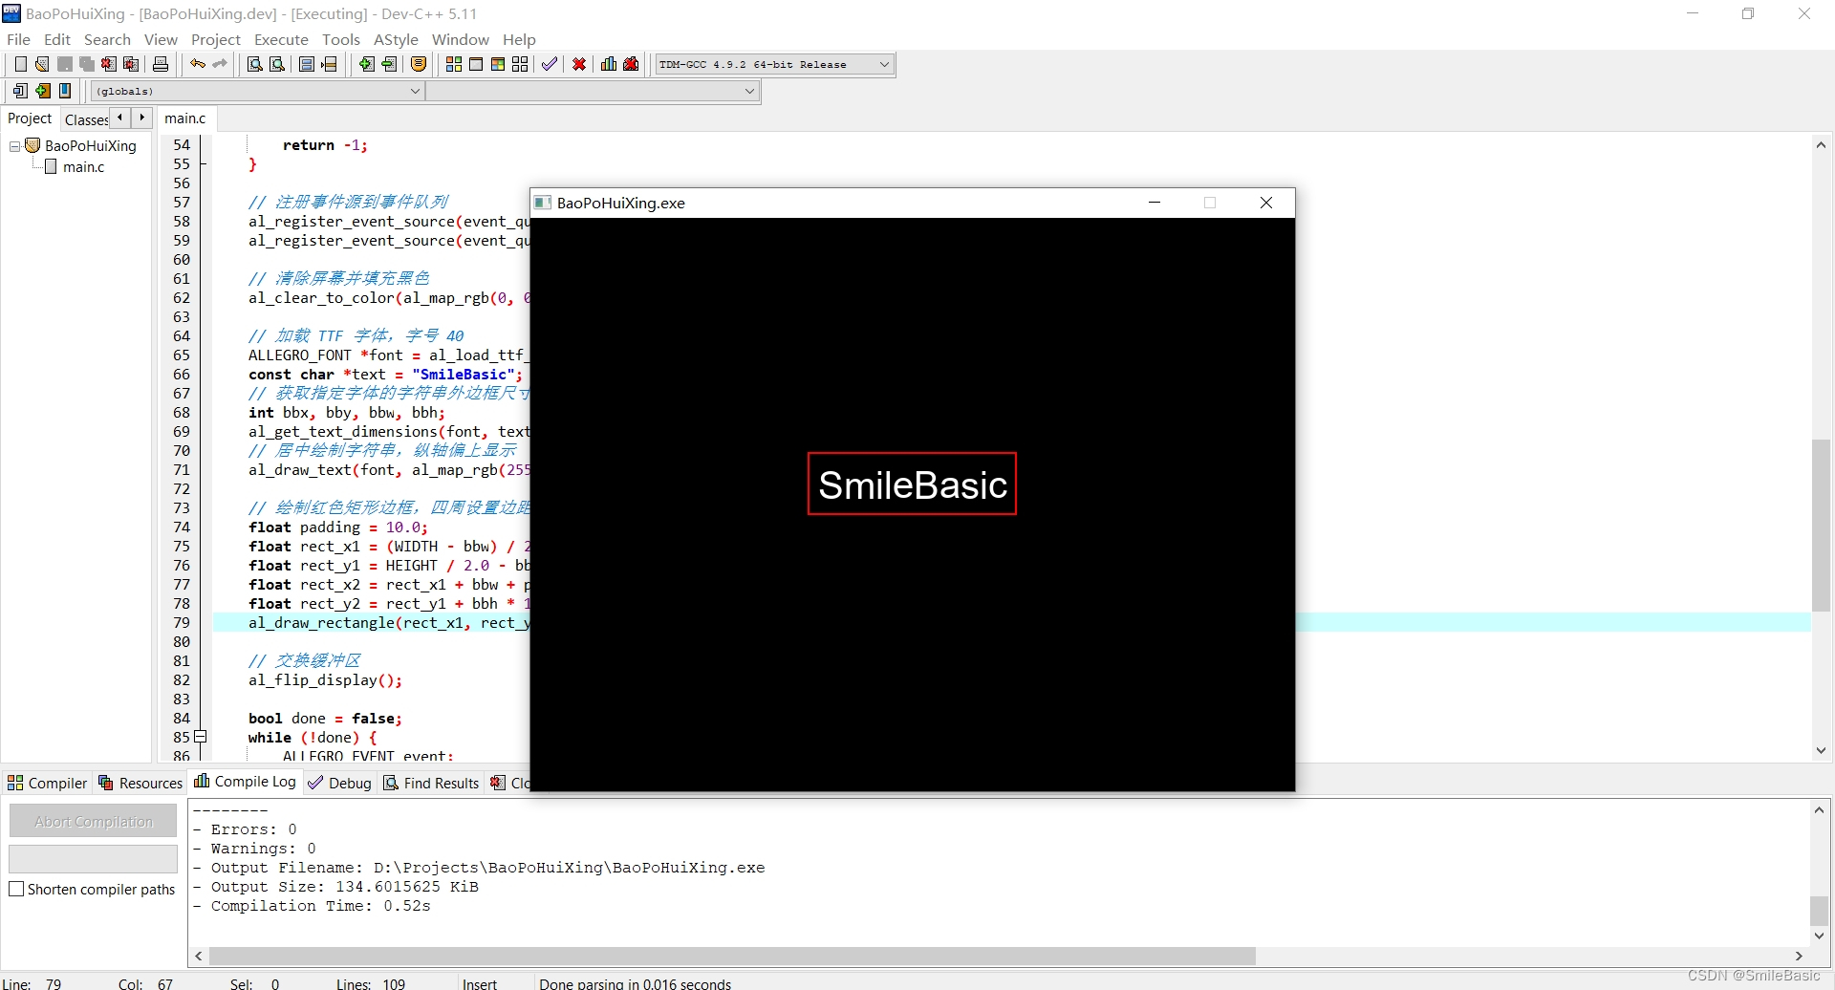Open the (globals) scope dropdown
Image resolution: width=1835 pixels, height=990 pixels.
click(415, 91)
